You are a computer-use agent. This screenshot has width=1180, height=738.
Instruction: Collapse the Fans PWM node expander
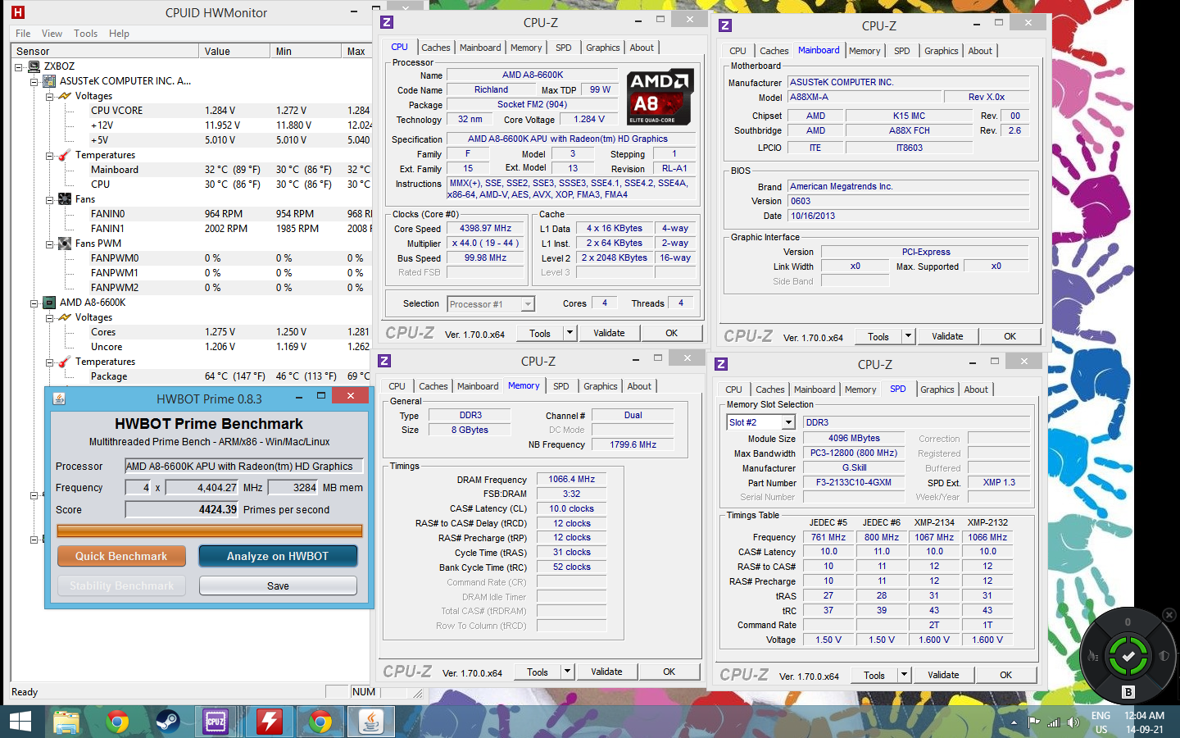(x=50, y=244)
